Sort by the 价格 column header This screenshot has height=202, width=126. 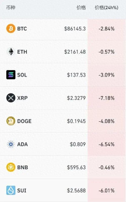click(x=81, y=7)
